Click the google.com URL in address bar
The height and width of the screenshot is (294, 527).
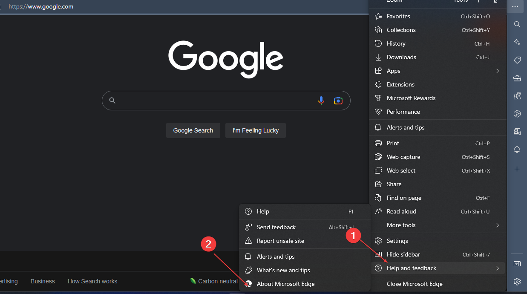(x=41, y=6)
